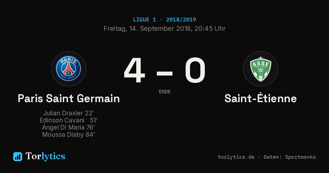Select the Paris Saint Germain team name
The height and width of the screenshot is (173, 329).
69,98
